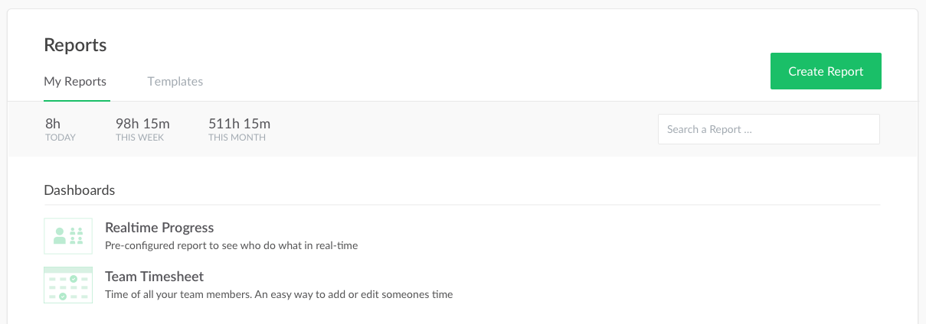Focus the Search a Report field
Image resolution: width=926 pixels, height=324 pixels.
768,129
